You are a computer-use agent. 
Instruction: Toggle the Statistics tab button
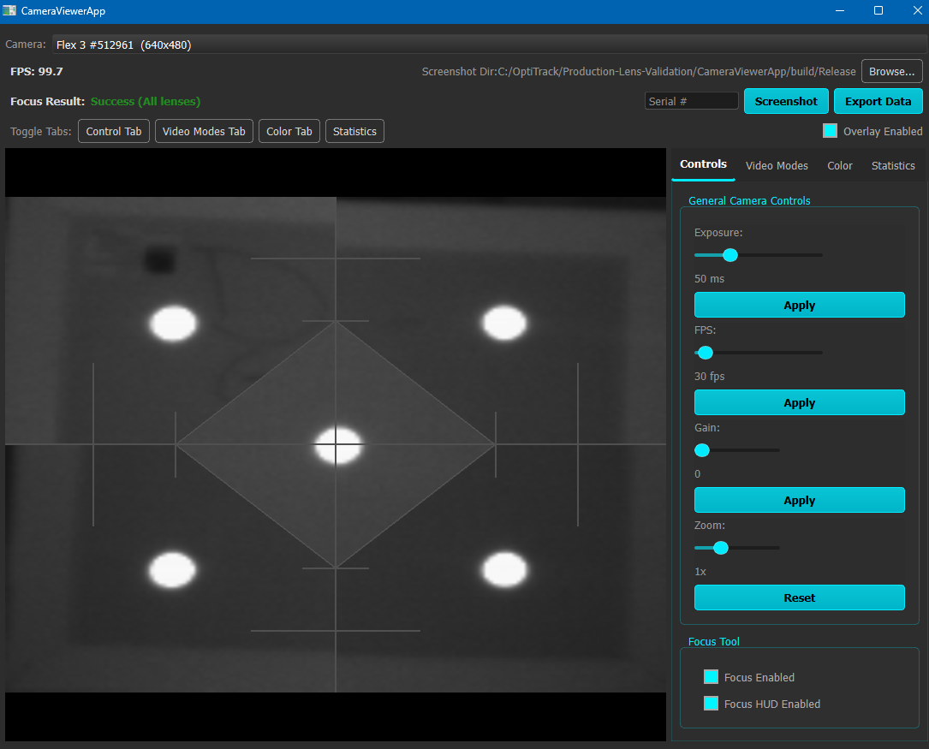coord(354,130)
